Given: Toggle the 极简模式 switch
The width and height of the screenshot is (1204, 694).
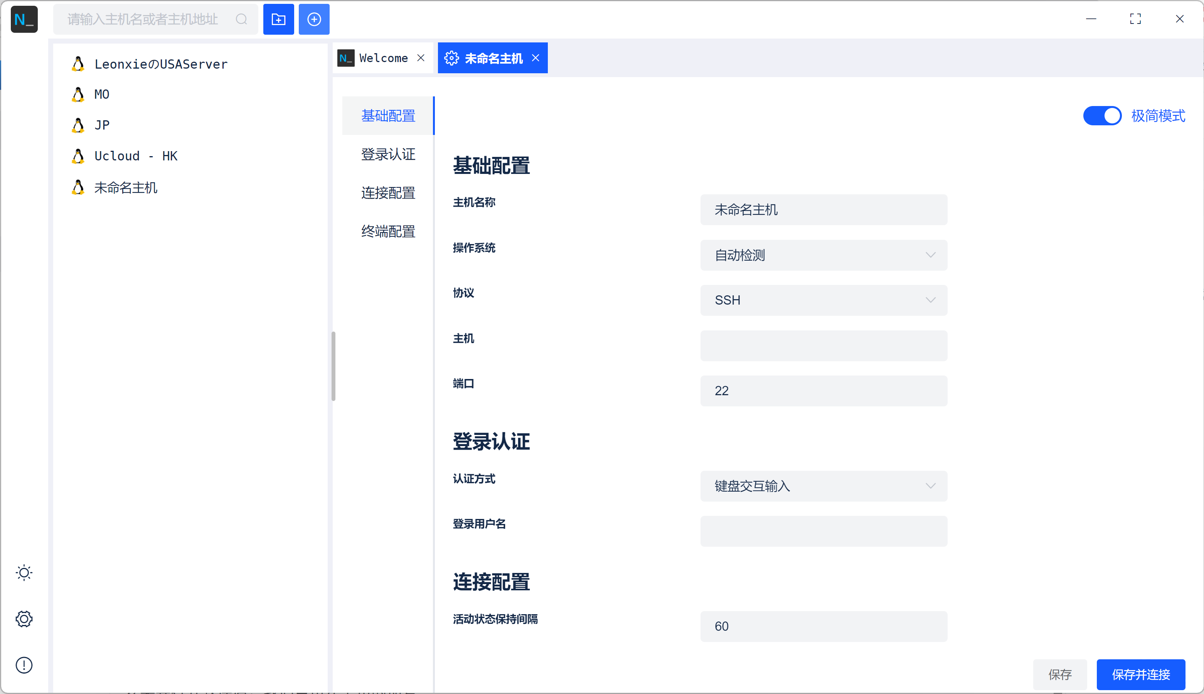Looking at the screenshot, I should click(1102, 115).
